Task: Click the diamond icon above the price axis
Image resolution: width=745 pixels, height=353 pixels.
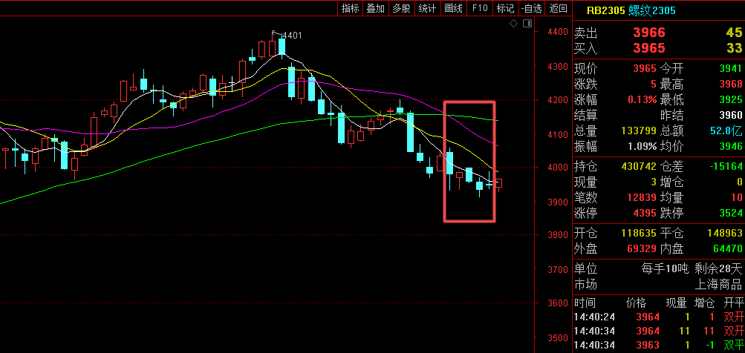Action: 513,24
